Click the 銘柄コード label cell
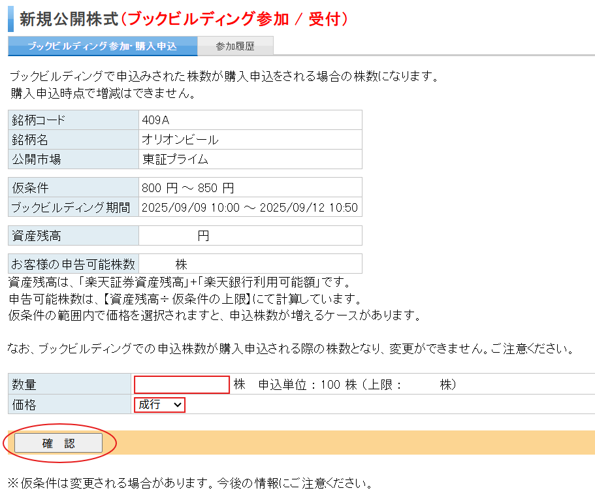Screen dimensions: 595x501 click(x=73, y=120)
